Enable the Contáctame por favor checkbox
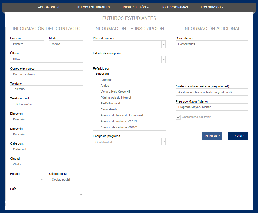 (178, 117)
